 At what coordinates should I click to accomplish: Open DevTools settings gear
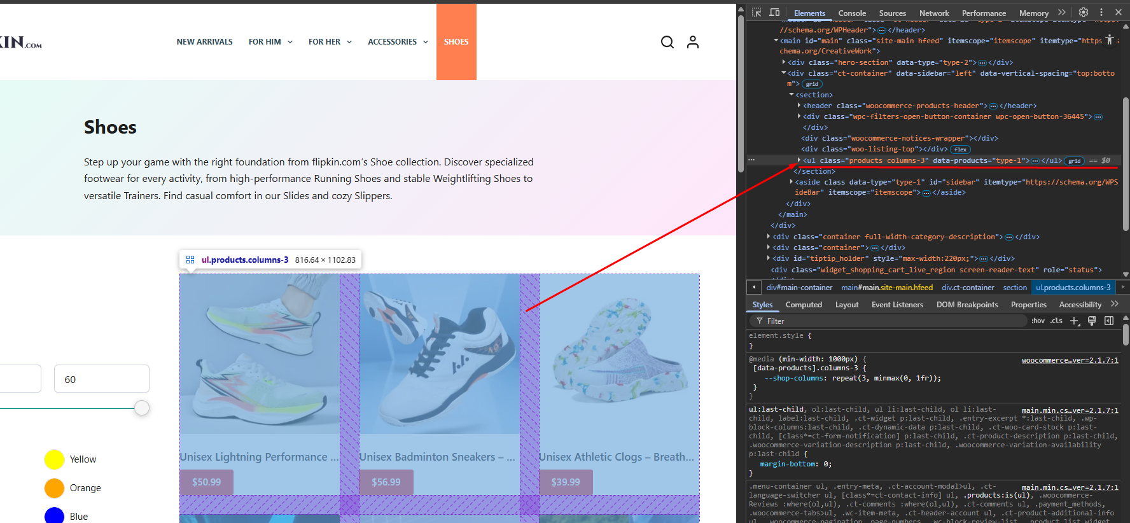(1084, 12)
